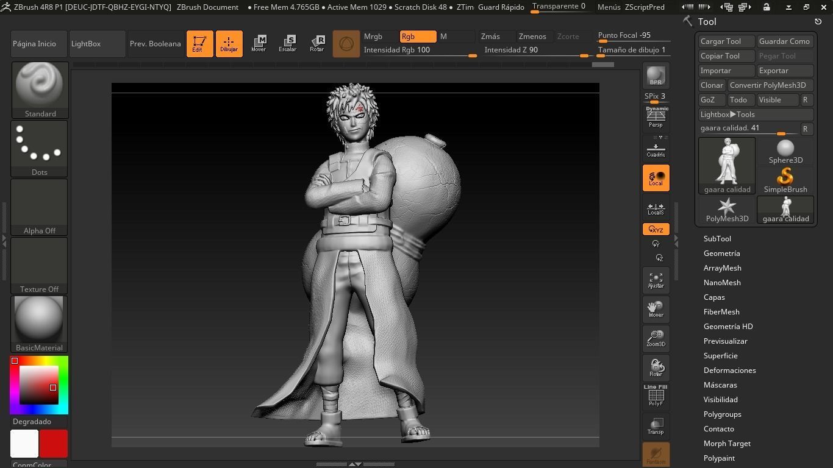Toggle Persp perspective view

pos(656,118)
